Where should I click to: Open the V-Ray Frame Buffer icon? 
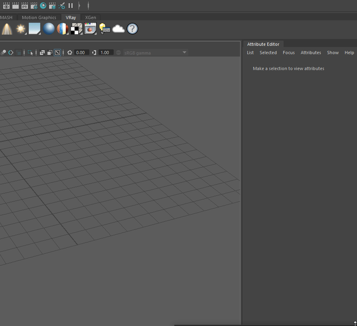(x=91, y=29)
